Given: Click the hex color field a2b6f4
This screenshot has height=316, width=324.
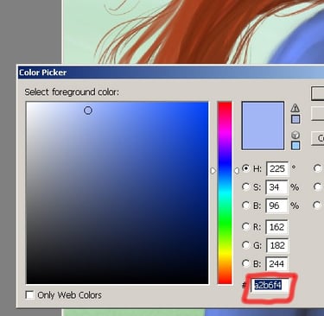Looking at the screenshot, I should 270,285.
